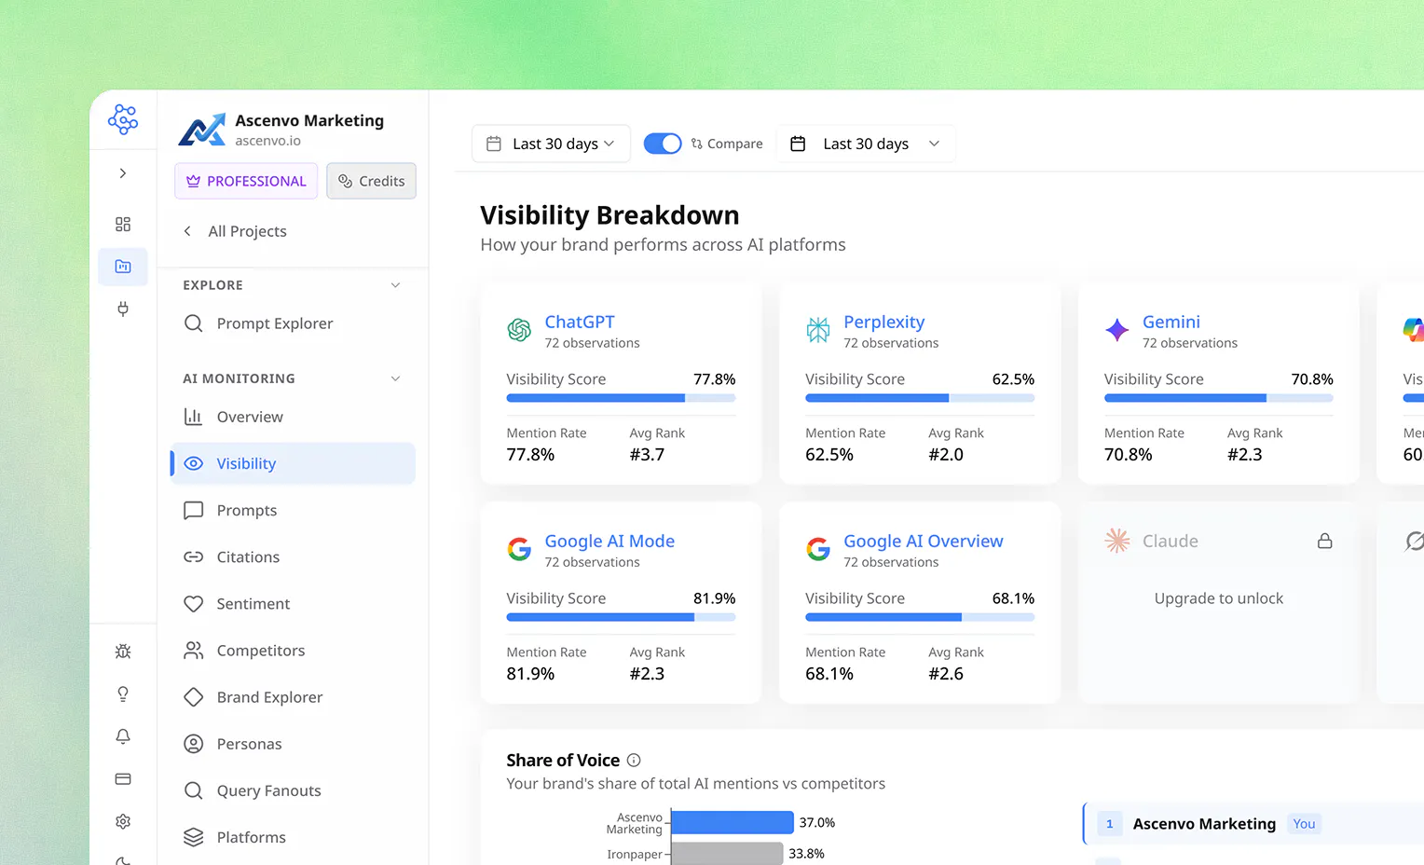Open the Gemini platform link
1424x865 pixels.
click(x=1171, y=322)
